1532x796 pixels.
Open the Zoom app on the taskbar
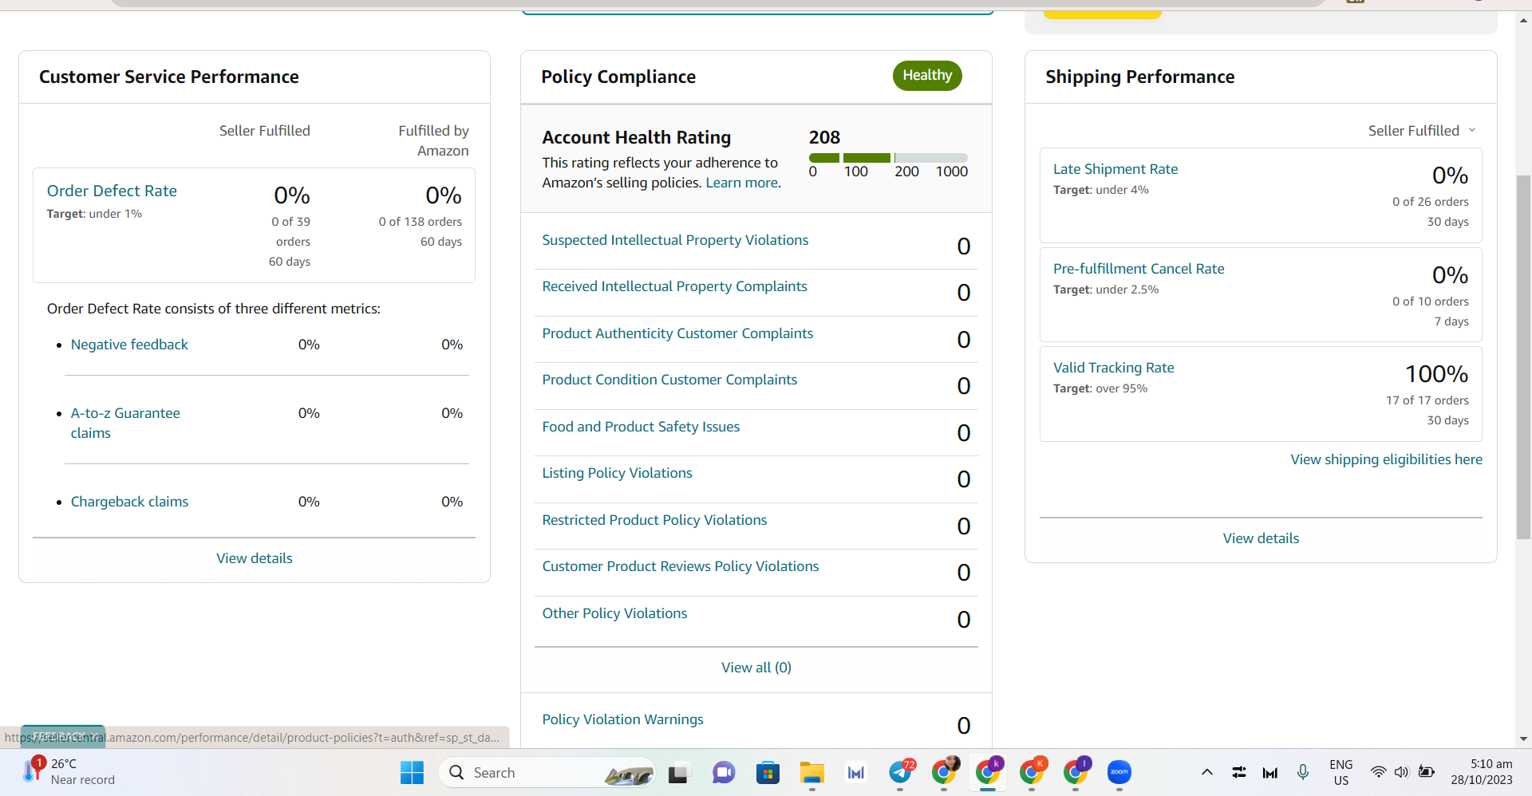pyautogui.click(x=1119, y=772)
